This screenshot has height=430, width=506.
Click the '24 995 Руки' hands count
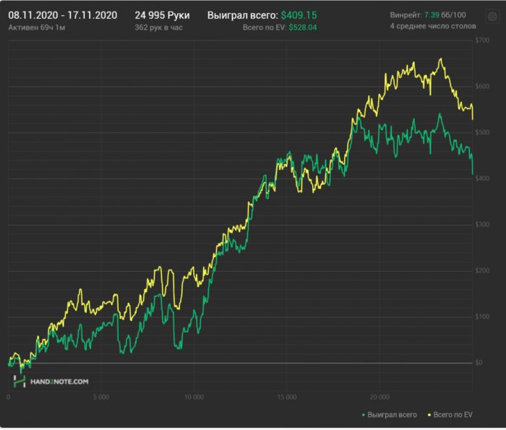click(x=163, y=15)
